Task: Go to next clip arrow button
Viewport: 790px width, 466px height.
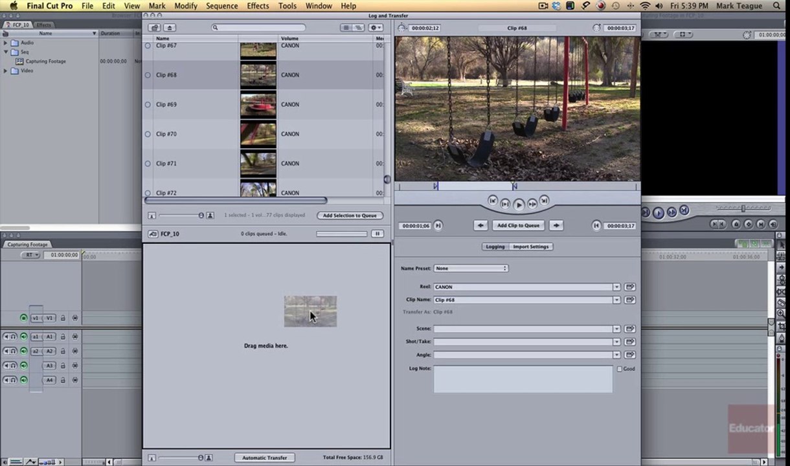Action: [x=556, y=225]
